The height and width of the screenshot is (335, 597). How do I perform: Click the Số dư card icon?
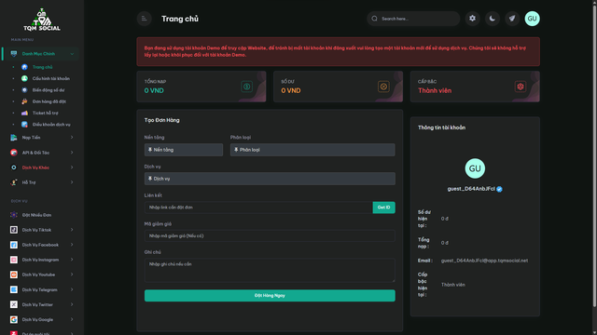click(x=383, y=87)
